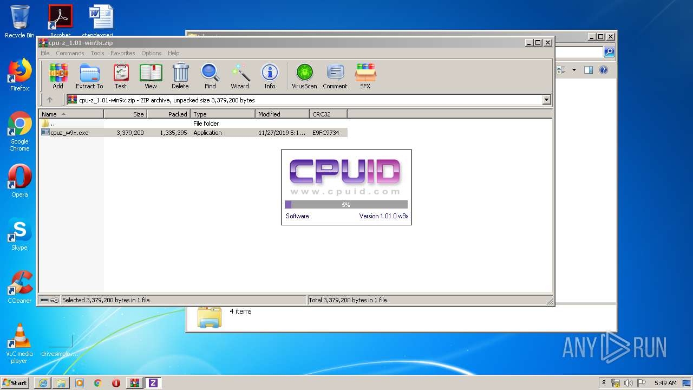
Task: Click the Explorer help question icon
Action: tap(604, 70)
